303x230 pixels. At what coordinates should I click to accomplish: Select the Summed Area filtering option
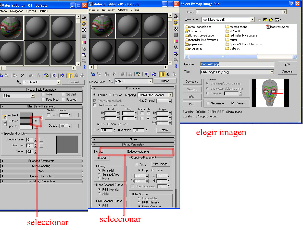click(x=99, y=175)
